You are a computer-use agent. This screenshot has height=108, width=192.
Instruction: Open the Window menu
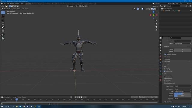click(17, 4)
